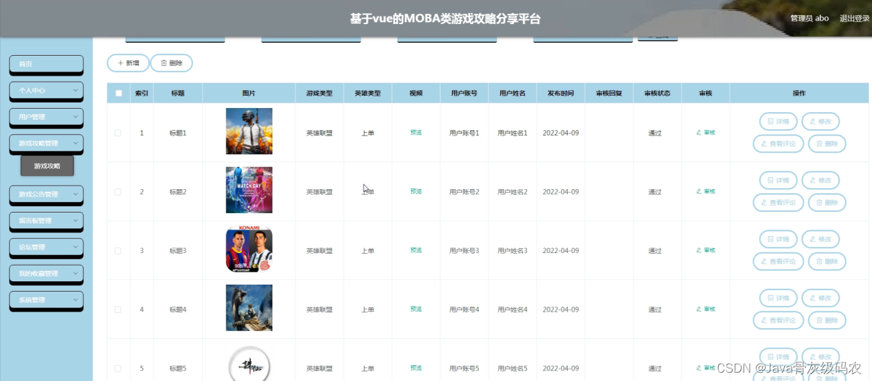Check the checkbox for row 标题4
The width and height of the screenshot is (872, 381).
pos(118,309)
